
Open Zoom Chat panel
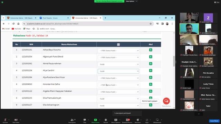(x=85, y=121)
